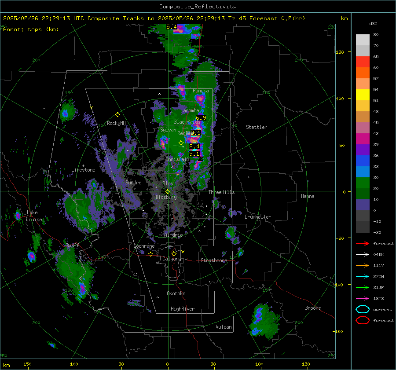Screen dimensions: 396x370
Task: Select the orange 111V arrow legend entry
Action: 363,265
